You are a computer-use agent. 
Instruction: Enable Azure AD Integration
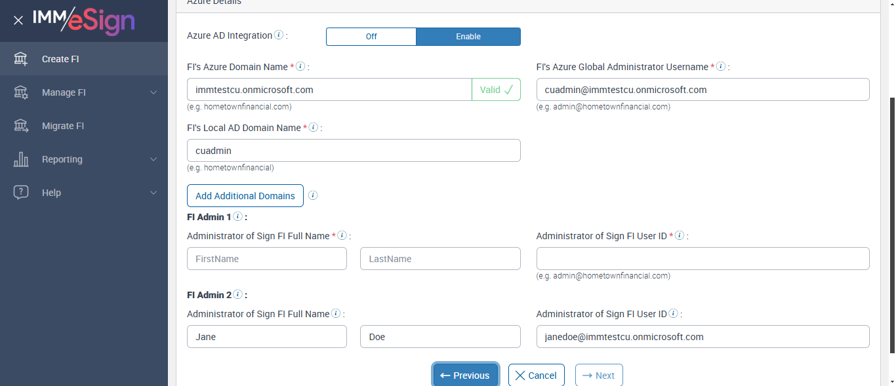[x=468, y=37]
